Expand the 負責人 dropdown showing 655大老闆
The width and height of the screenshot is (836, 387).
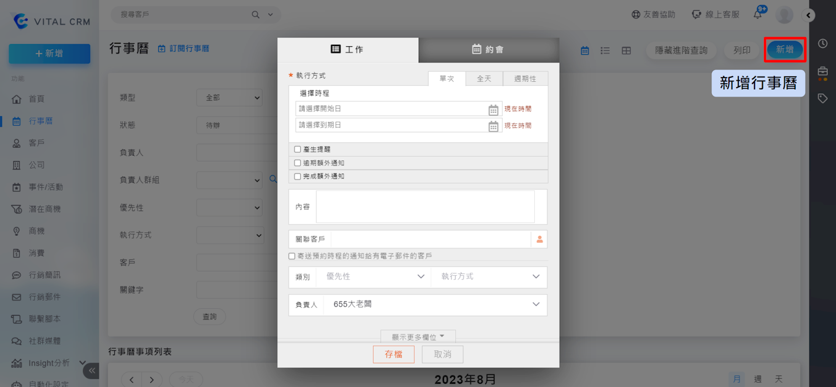point(435,305)
